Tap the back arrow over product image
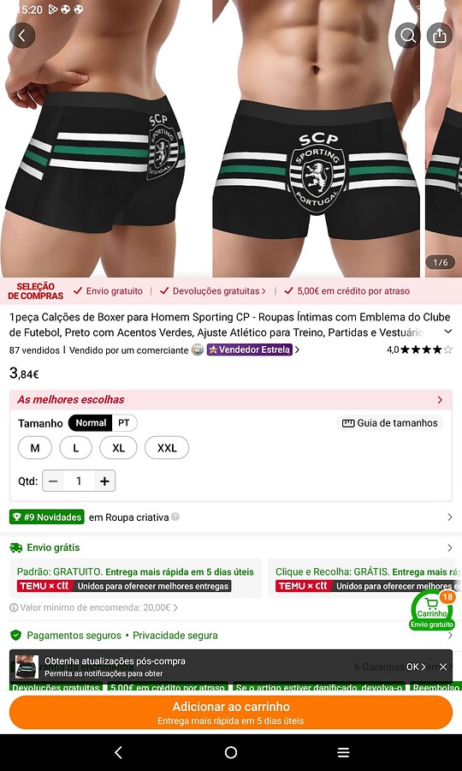 point(22,35)
